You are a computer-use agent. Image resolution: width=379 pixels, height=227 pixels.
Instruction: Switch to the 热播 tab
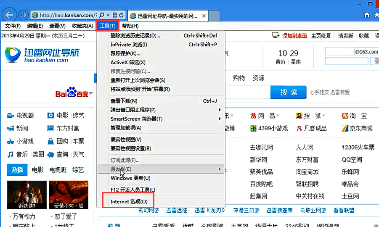(17, 170)
